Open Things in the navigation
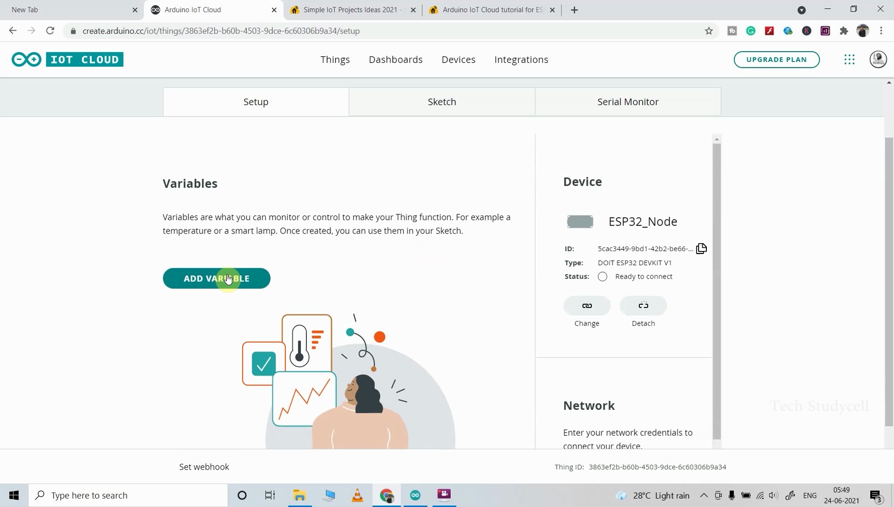 (x=335, y=60)
